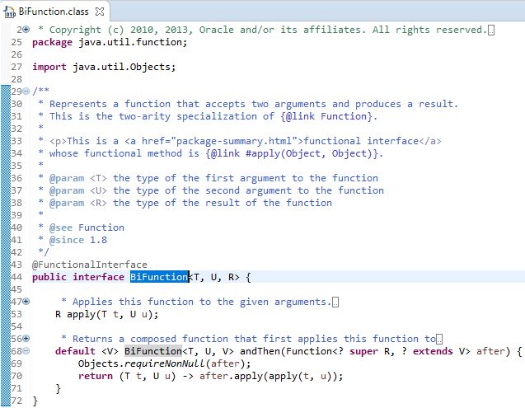
Task: Click the @FunctionalInterface annotation
Action: [x=90, y=265]
